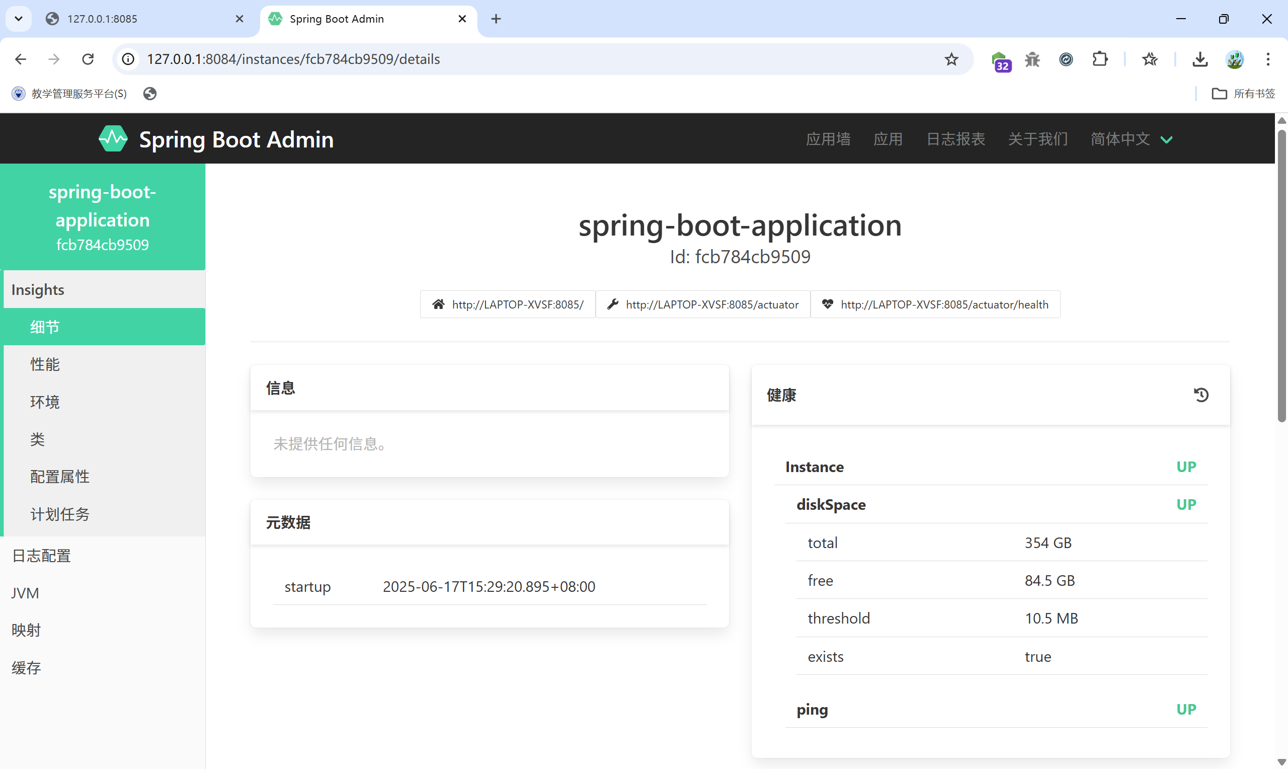This screenshot has width=1288, height=769.
Task: Select 性能 in the sidebar
Action: click(x=45, y=364)
